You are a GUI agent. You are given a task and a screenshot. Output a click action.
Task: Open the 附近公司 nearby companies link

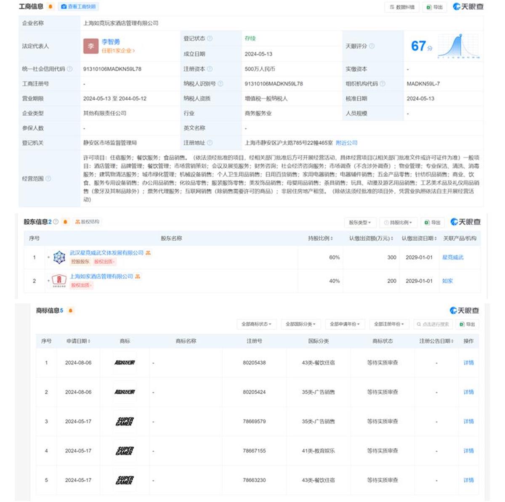point(346,143)
